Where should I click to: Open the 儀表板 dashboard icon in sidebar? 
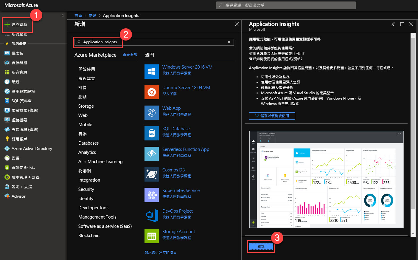(7, 53)
